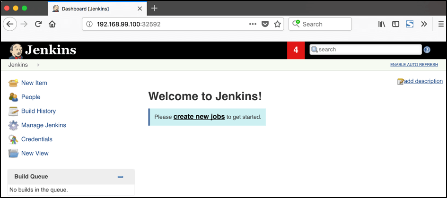Click the browser address bar URL
The image size is (447, 198).
(x=129, y=24)
